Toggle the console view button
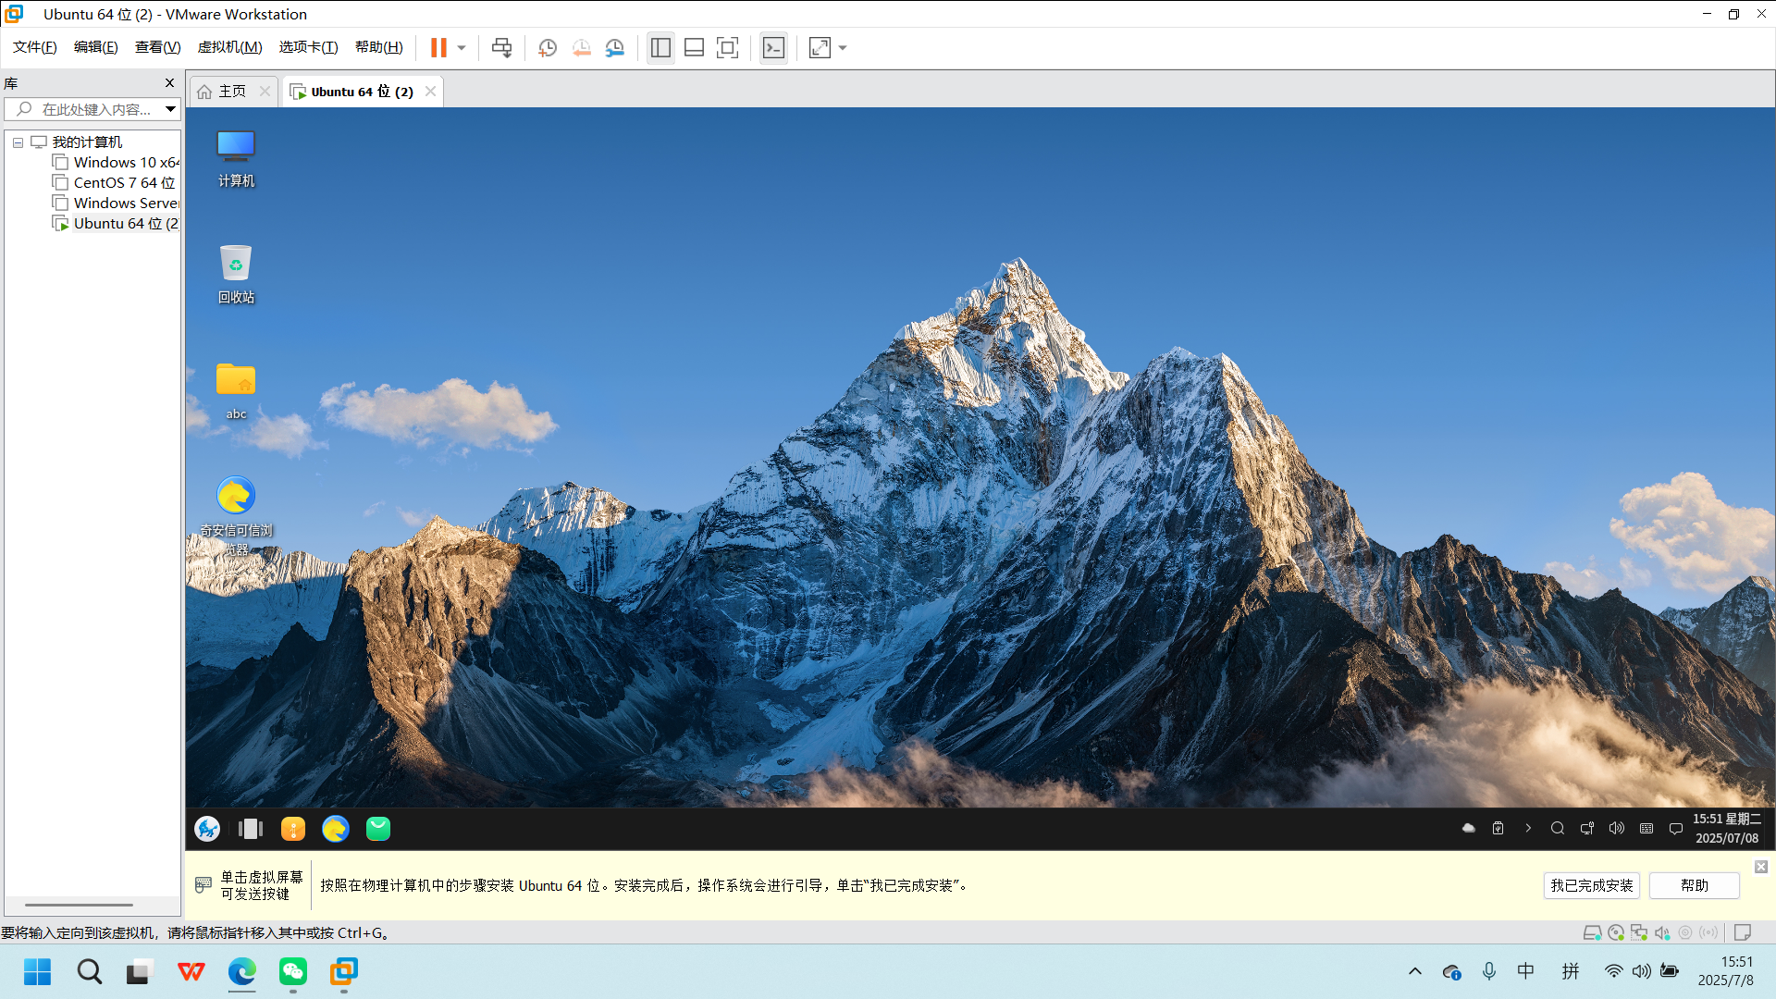The width and height of the screenshot is (1776, 999). tap(773, 48)
